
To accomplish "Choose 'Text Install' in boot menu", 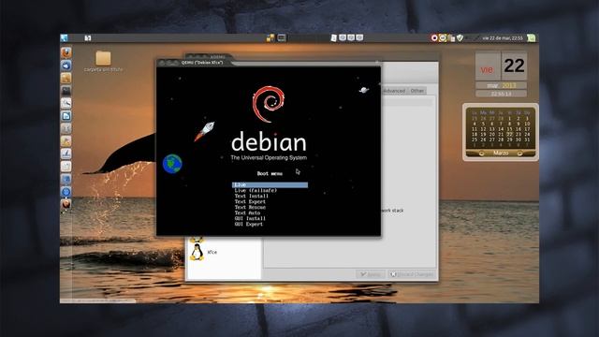I will click(x=252, y=196).
